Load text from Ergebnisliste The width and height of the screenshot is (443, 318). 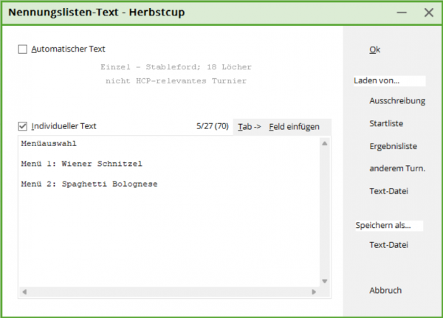tap(393, 146)
